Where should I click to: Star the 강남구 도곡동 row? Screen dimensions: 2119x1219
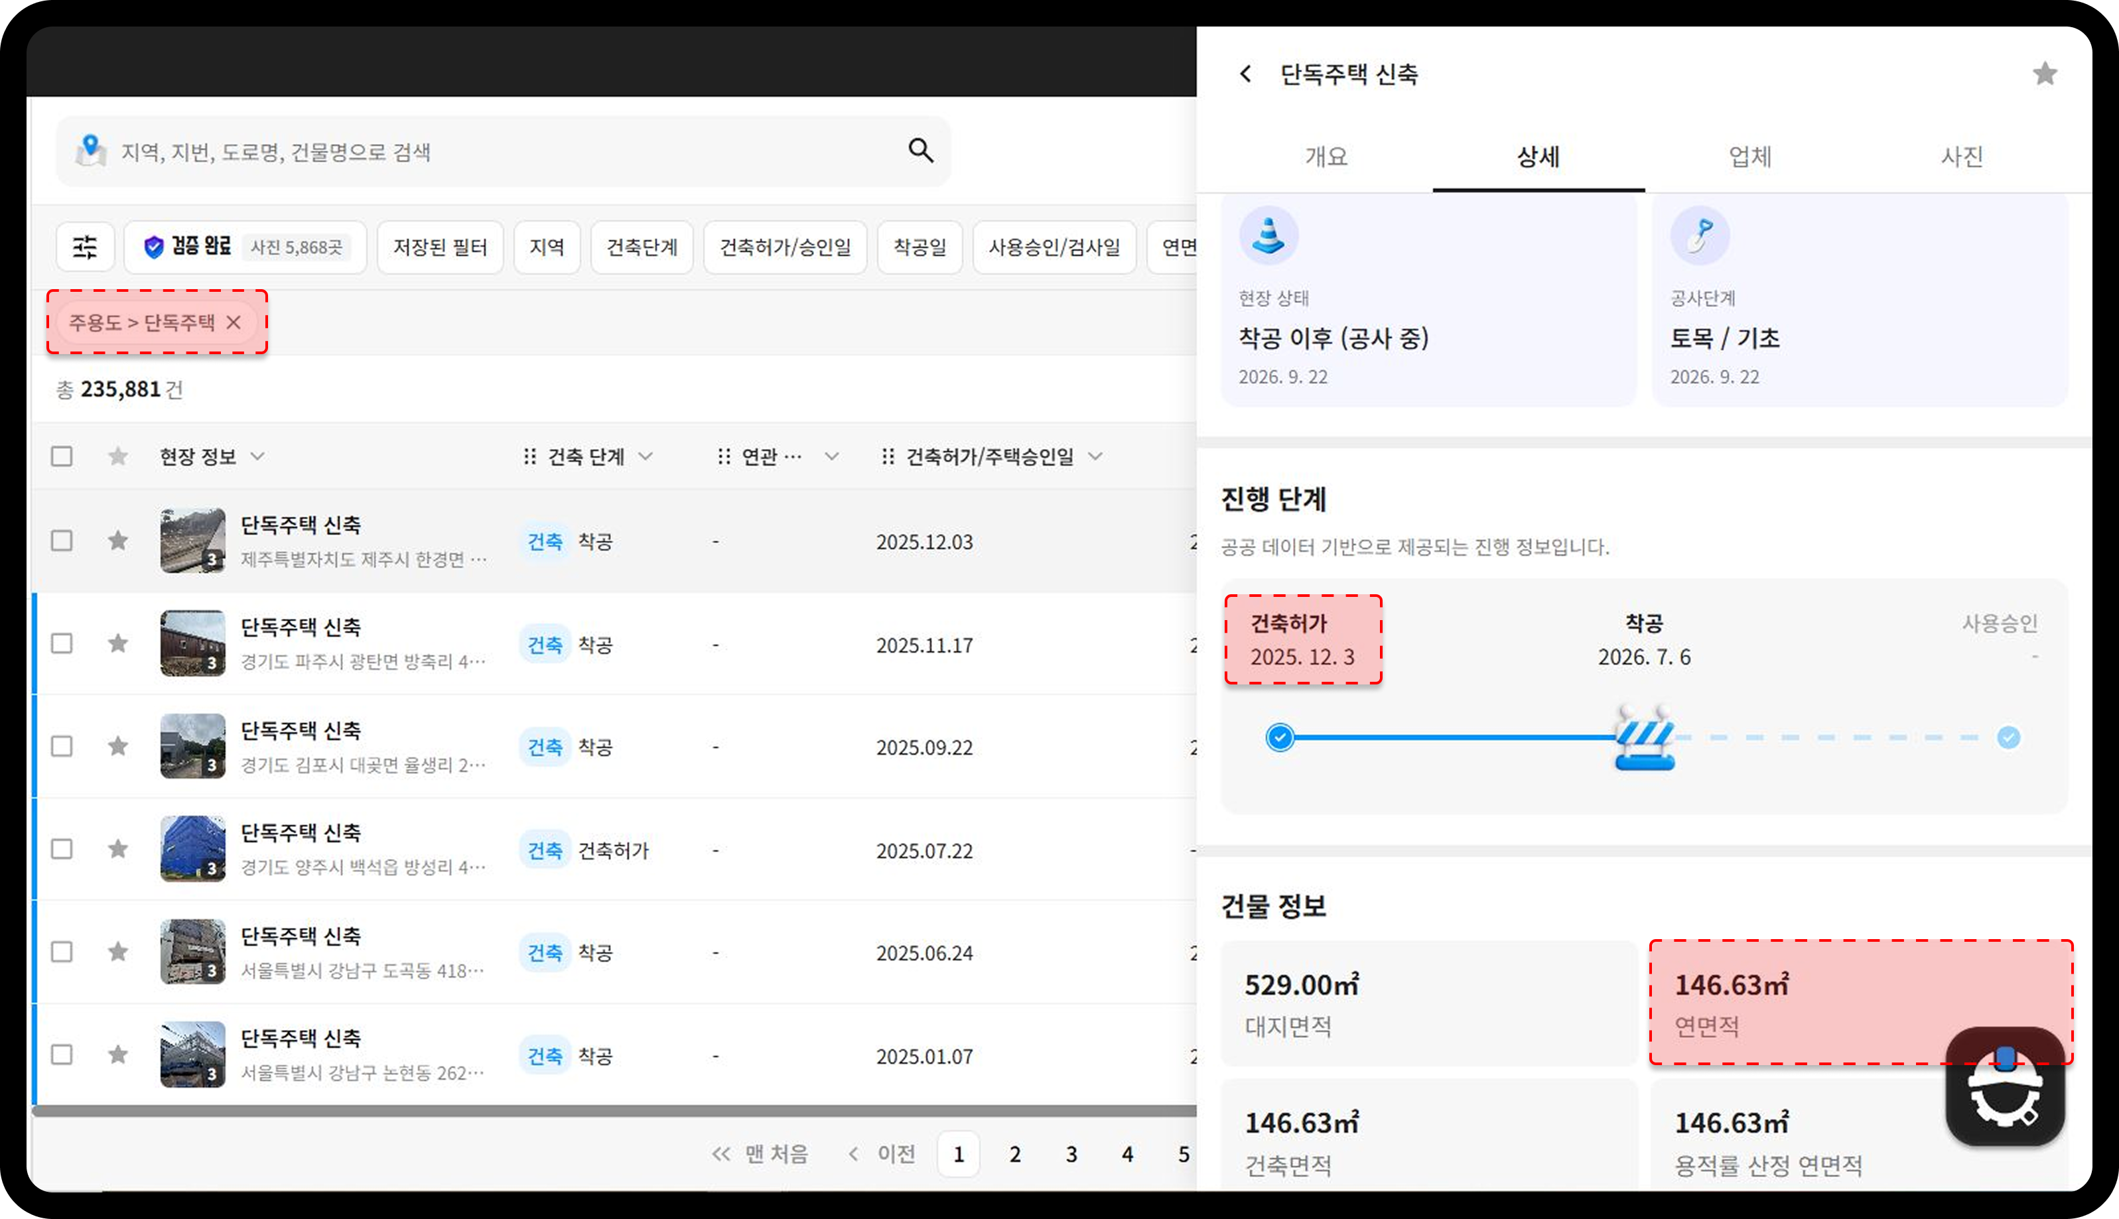(x=118, y=952)
